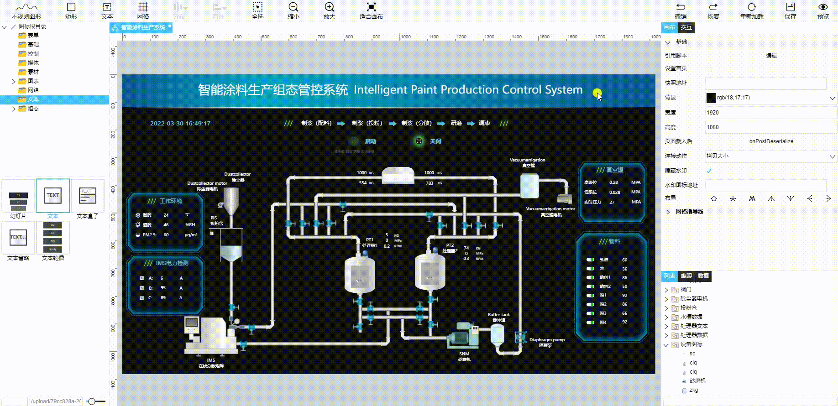
Task: Click the 启动 start power icon on canvas
Action: coord(354,141)
